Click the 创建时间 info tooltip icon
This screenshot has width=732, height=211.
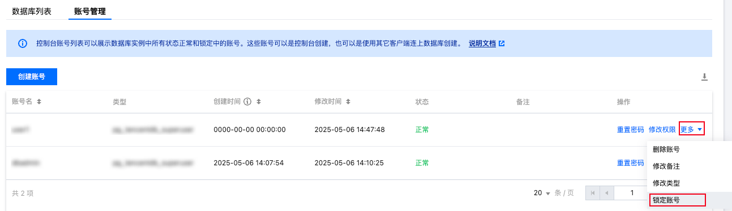point(247,102)
